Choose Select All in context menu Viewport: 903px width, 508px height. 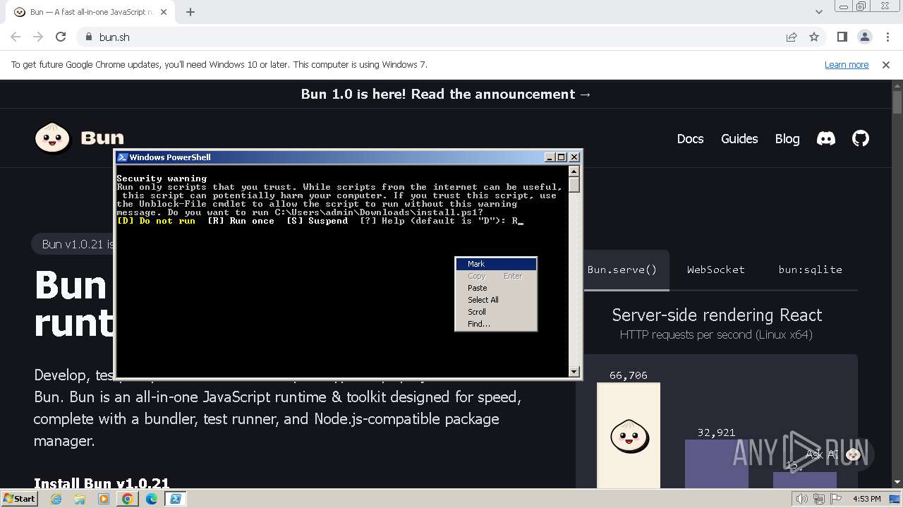(x=497, y=300)
